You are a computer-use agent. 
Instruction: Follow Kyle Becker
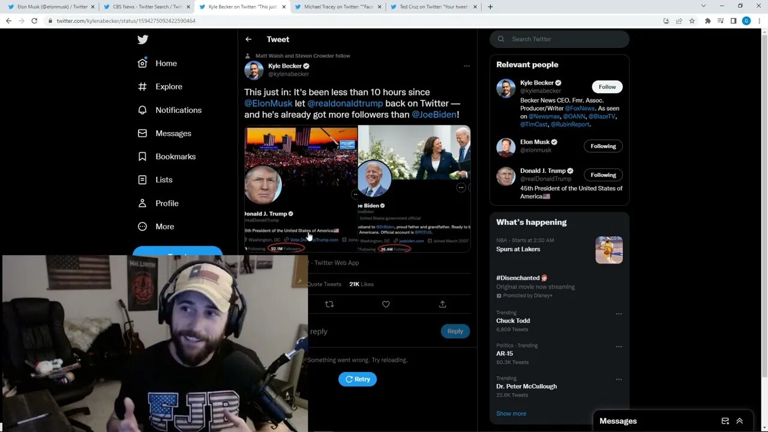point(607,87)
